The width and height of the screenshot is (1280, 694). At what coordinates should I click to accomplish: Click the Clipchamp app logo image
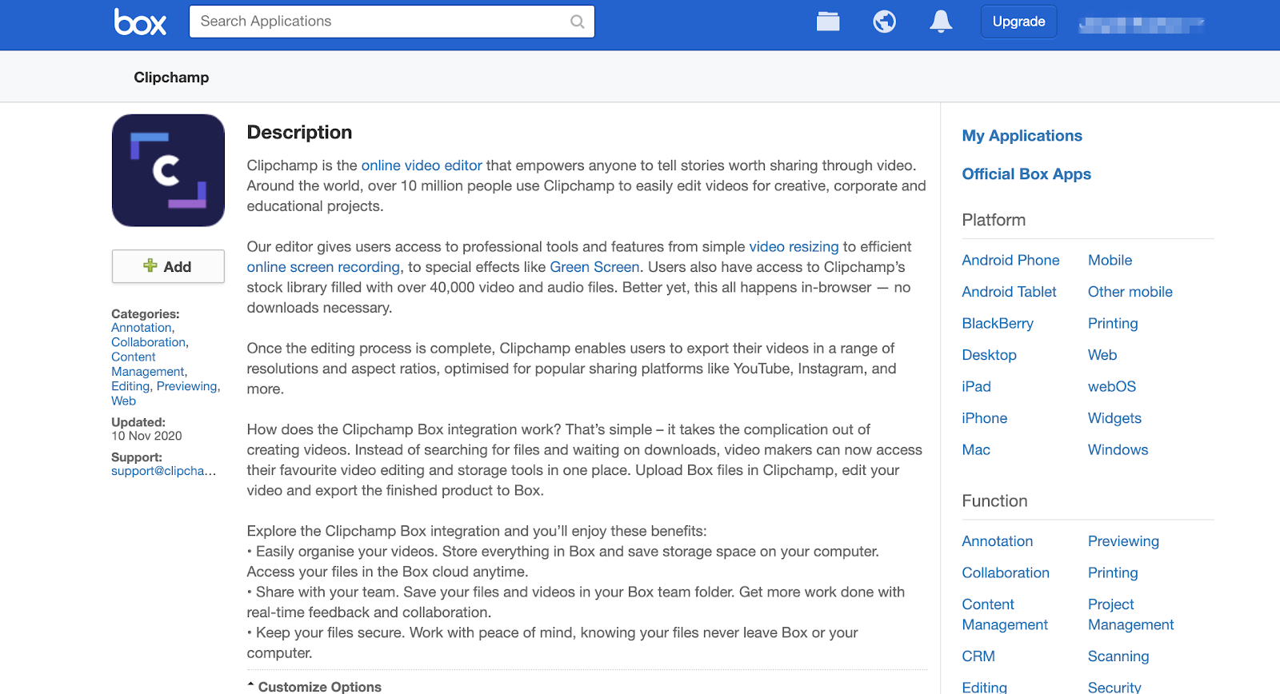point(168,170)
